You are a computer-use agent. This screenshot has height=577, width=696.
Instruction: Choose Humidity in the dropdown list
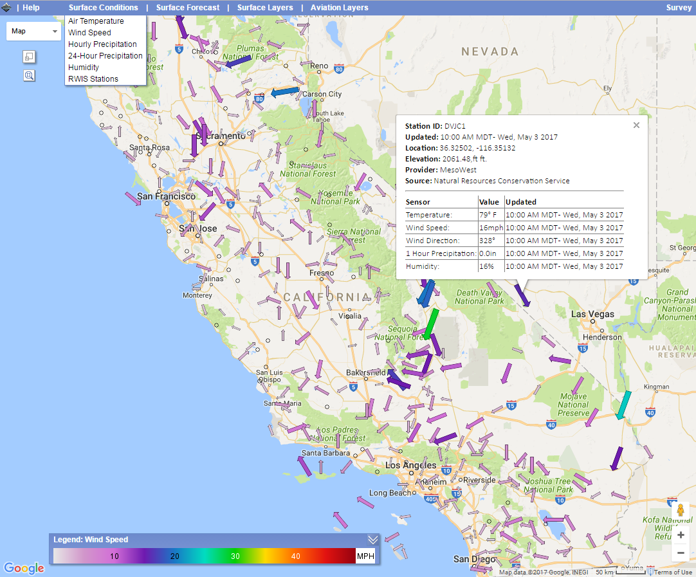click(84, 68)
